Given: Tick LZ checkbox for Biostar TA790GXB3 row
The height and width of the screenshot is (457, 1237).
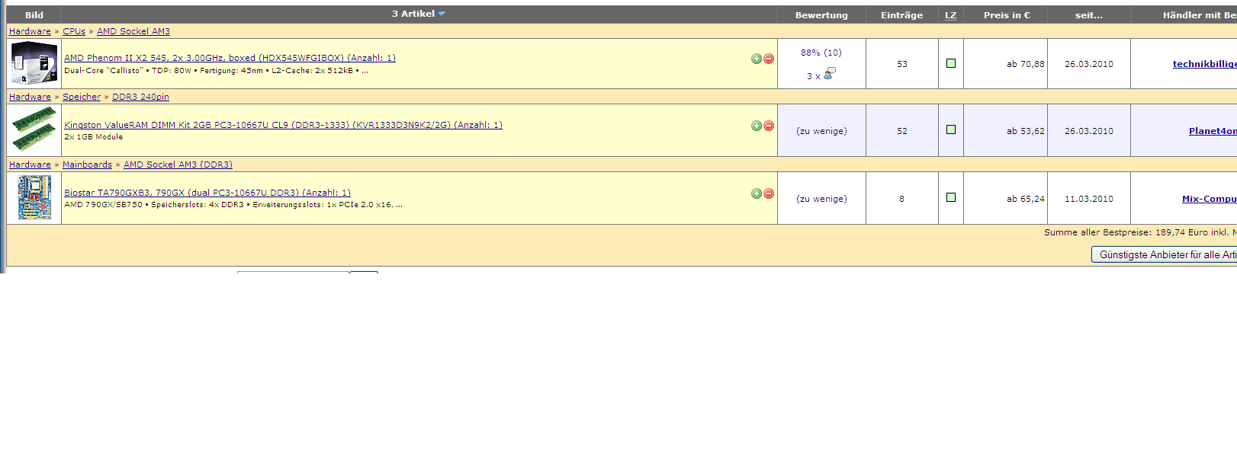Looking at the screenshot, I should [951, 197].
